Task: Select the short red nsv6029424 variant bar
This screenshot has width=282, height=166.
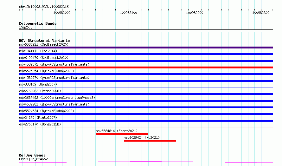Action: [150, 141]
